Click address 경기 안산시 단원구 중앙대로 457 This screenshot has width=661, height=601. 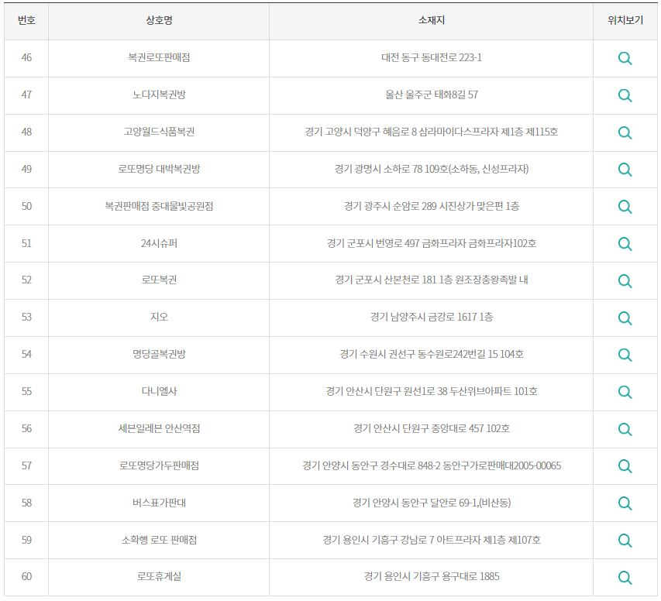432,428
